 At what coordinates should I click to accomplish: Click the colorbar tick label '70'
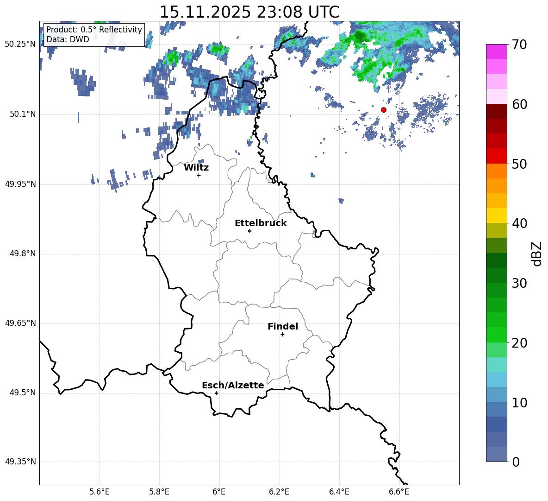tap(519, 44)
